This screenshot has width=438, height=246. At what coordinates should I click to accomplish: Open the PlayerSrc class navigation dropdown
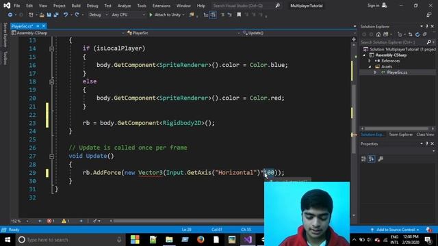point(183,33)
